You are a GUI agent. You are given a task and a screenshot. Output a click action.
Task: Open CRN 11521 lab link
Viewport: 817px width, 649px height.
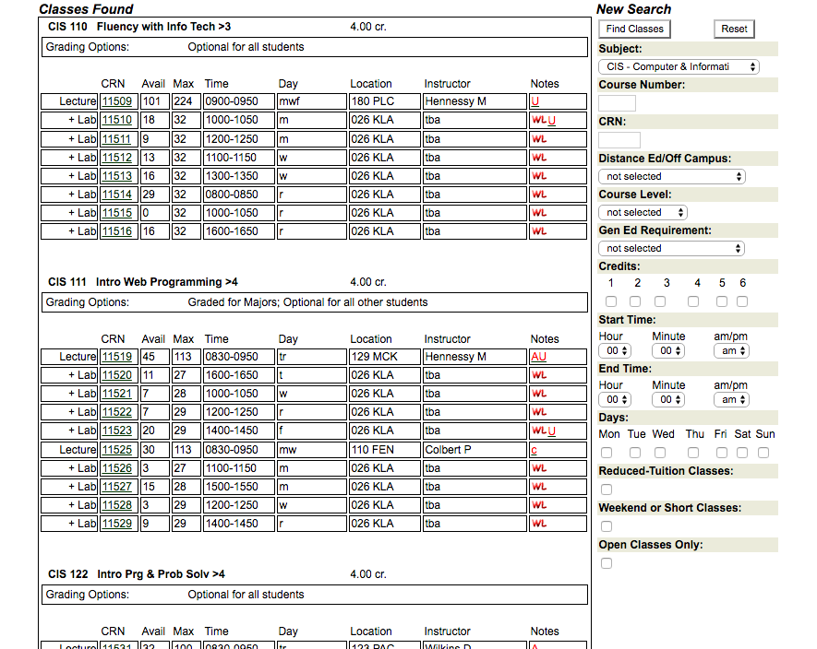click(x=117, y=394)
